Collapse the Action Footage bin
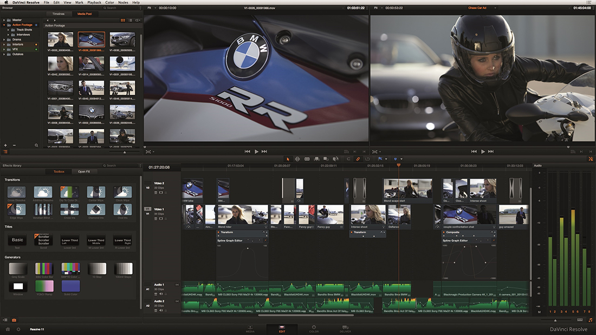Screen dimensions: 596x335 tap(4, 25)
